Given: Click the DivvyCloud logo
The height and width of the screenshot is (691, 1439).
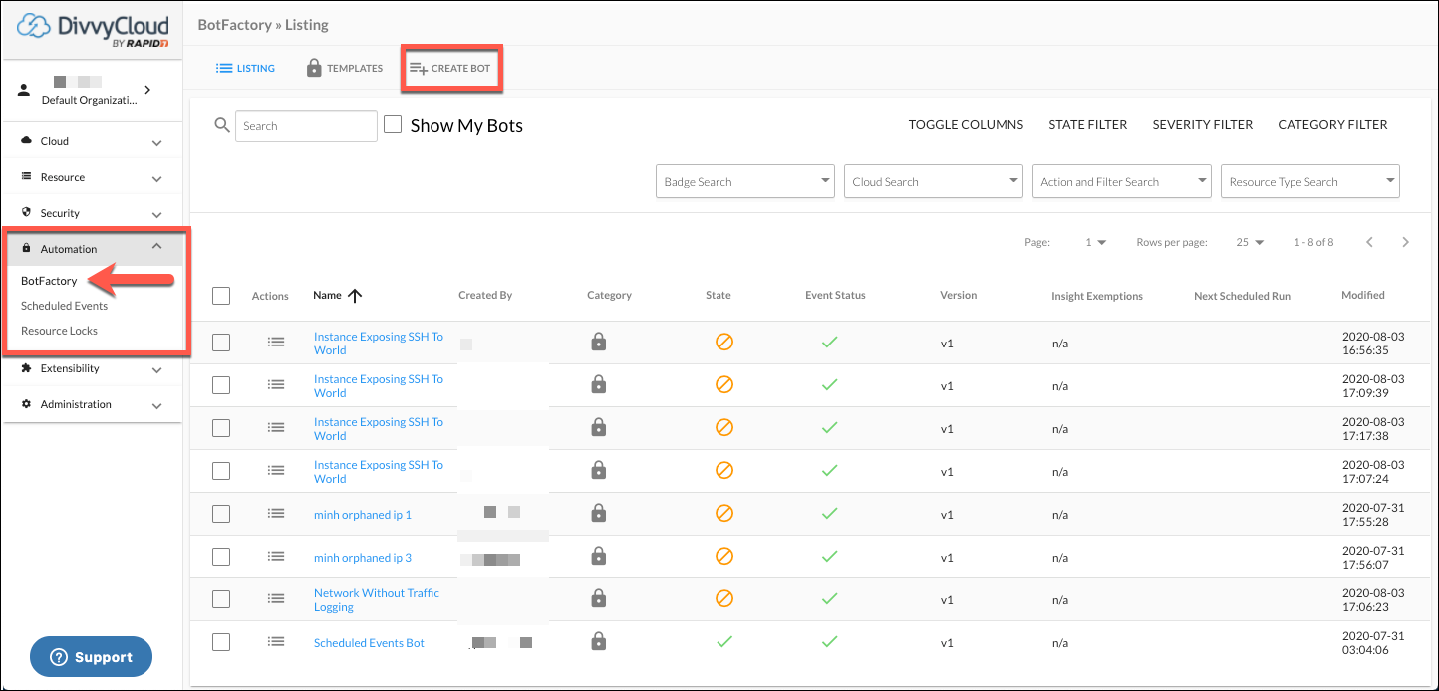Looking at the screenshot, I should (x=93, y=31).
